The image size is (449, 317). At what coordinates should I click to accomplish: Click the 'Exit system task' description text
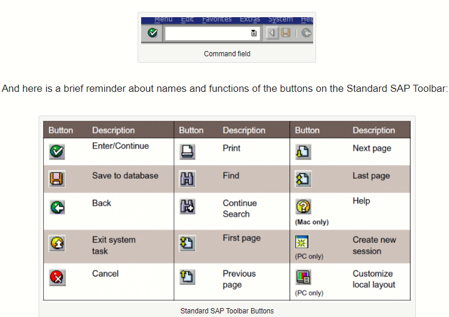coord(114,245)
